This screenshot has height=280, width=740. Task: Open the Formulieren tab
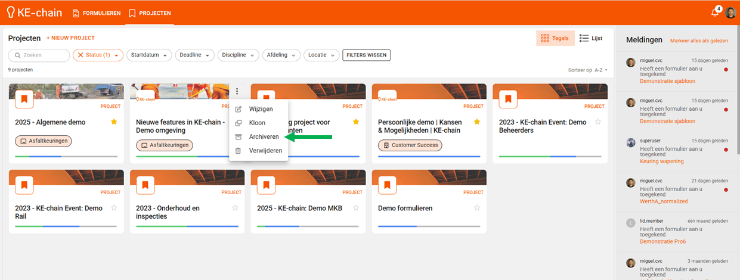pos(97,13)
